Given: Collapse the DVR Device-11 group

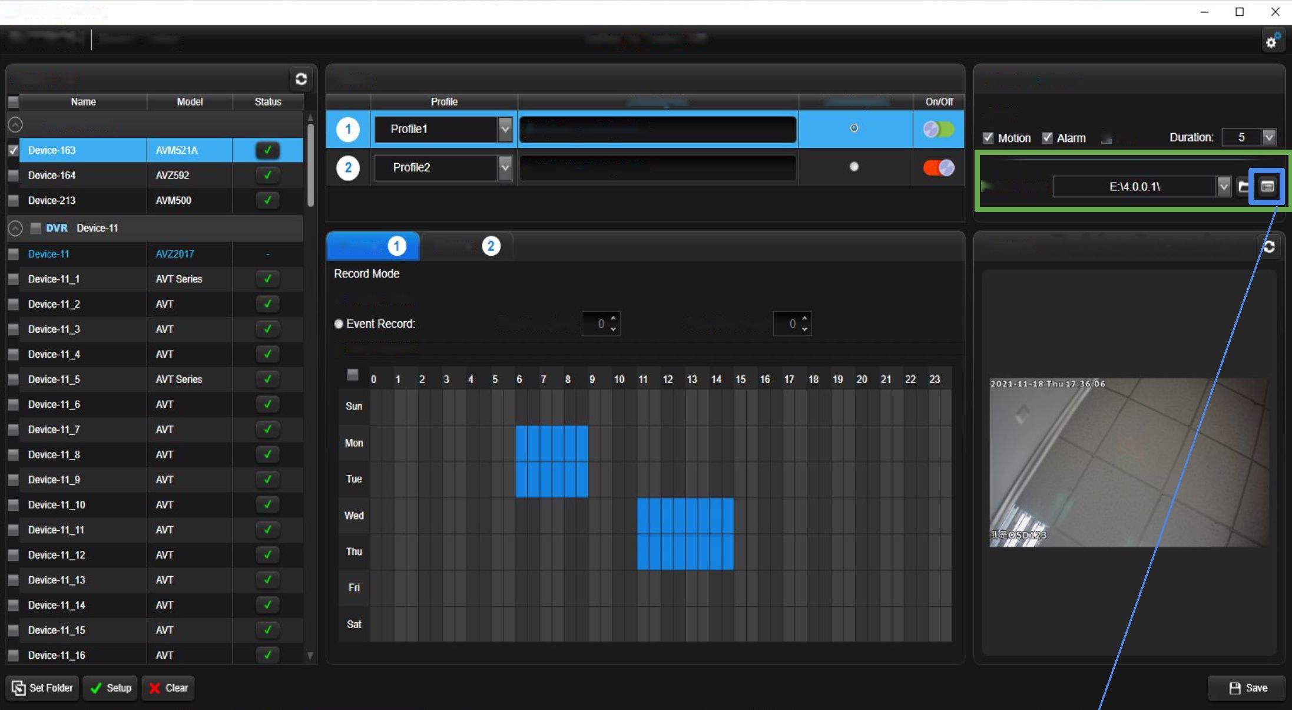Looking at the screenshot, I should pos(15,228).
